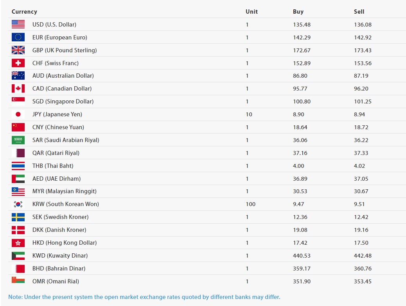The height and width of the screenshot is (306, 406).
Task: Select the Canadian maple leaf flag
Action: [x=18, y=89]
